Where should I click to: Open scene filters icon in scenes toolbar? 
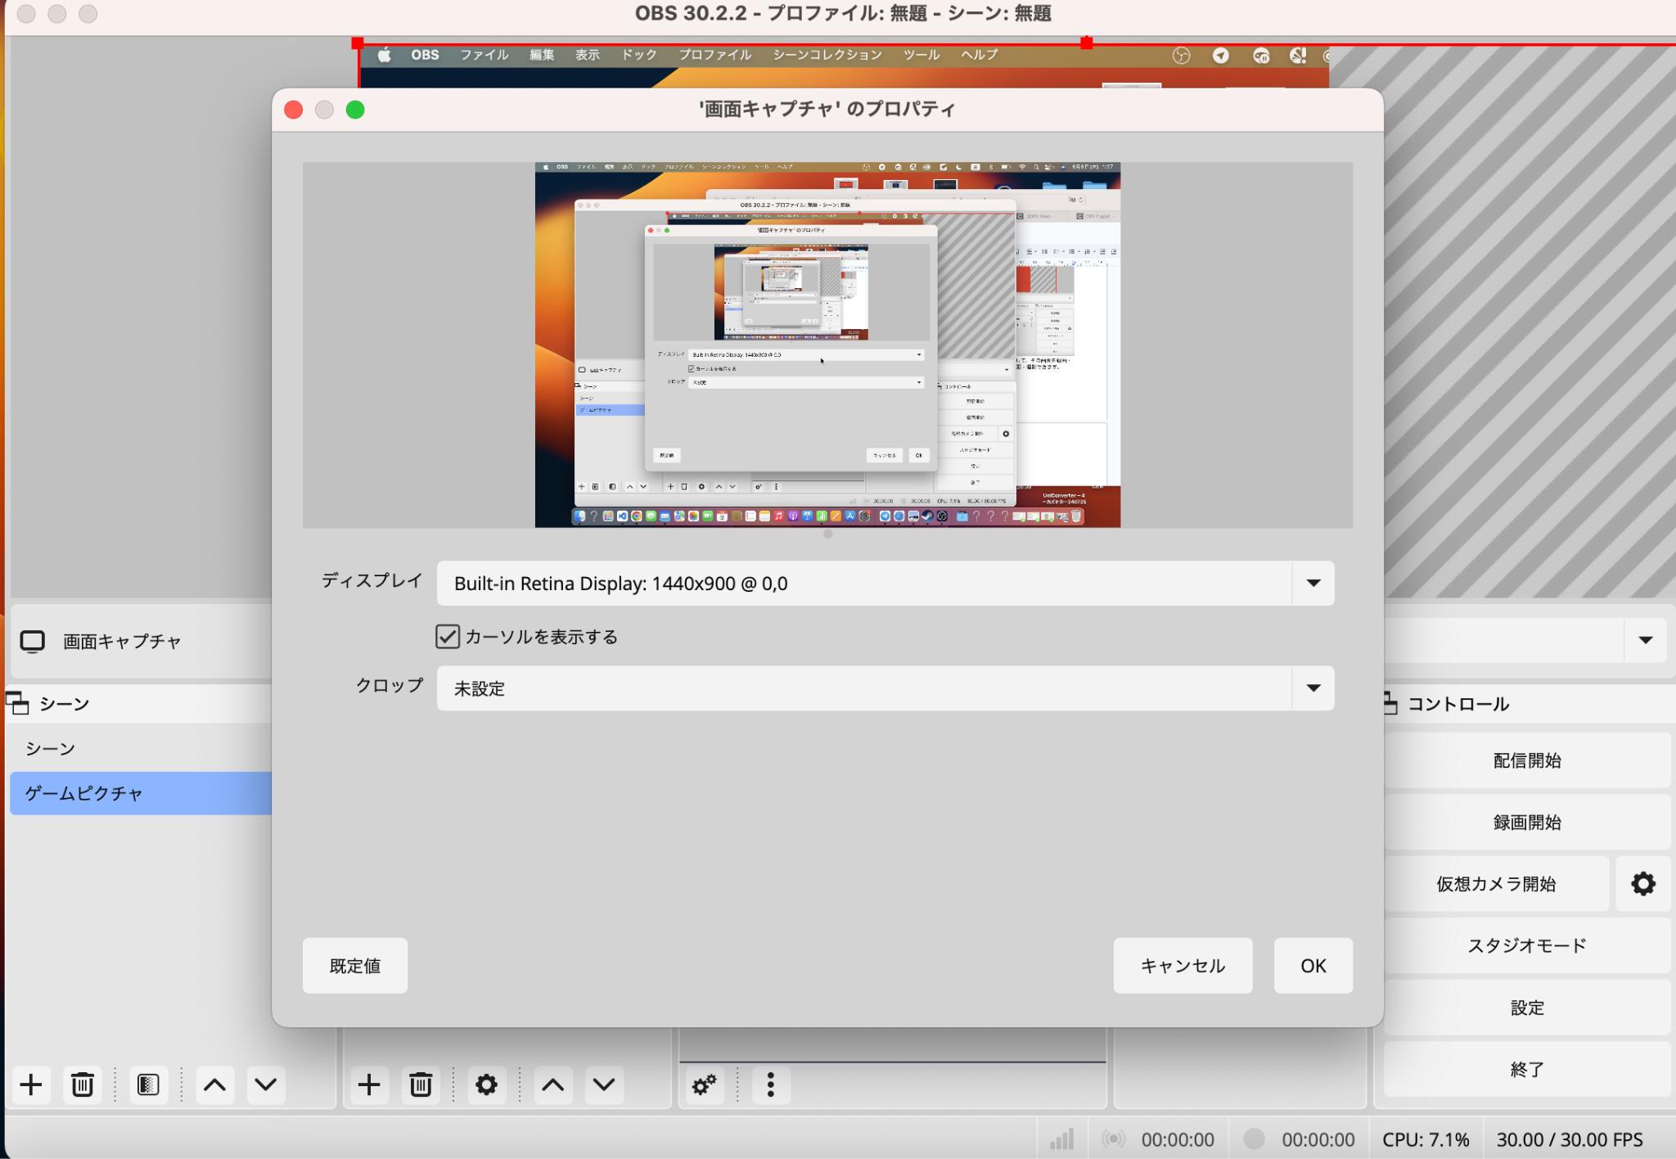click(x=148, y=1085)
